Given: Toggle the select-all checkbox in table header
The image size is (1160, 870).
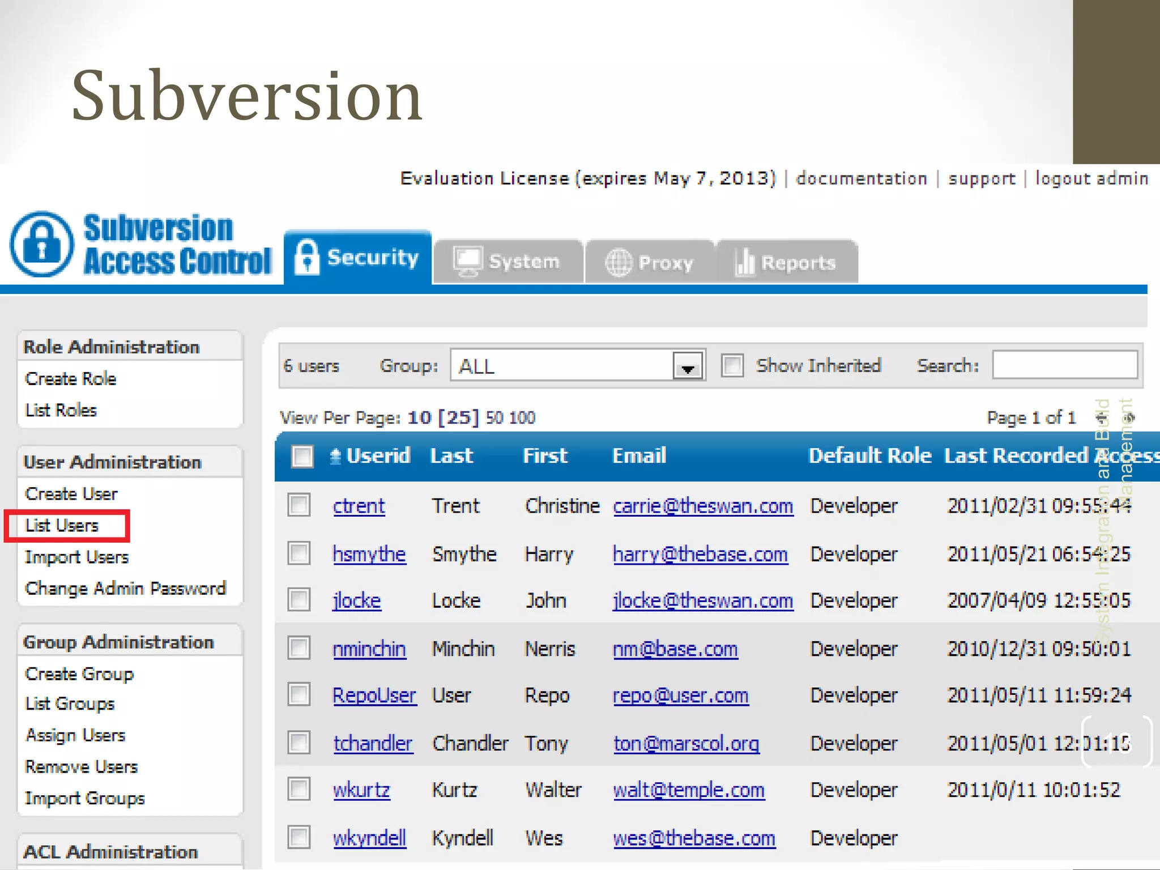Looking at the screenshot, I should (302, 456).
